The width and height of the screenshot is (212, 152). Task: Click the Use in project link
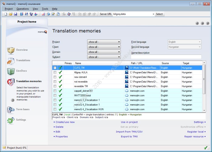(129, 122)
